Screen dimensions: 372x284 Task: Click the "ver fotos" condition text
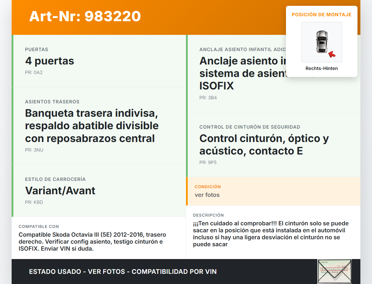pos(207,195)
